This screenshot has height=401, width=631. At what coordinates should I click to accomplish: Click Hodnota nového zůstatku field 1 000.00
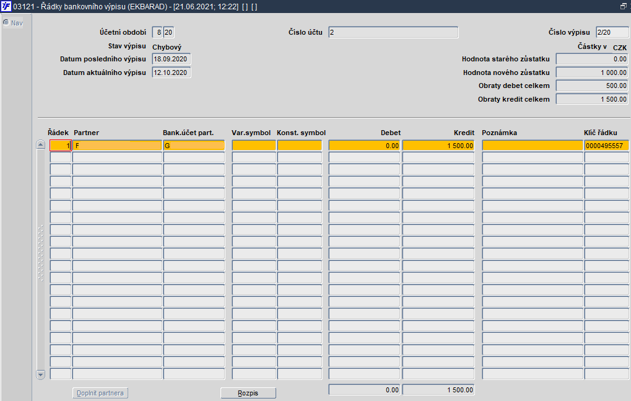point(592,73)
